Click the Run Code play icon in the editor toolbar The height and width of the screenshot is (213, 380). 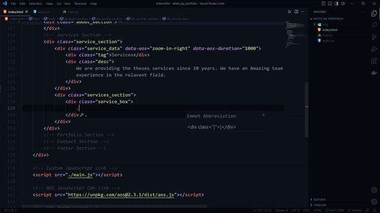289,12
